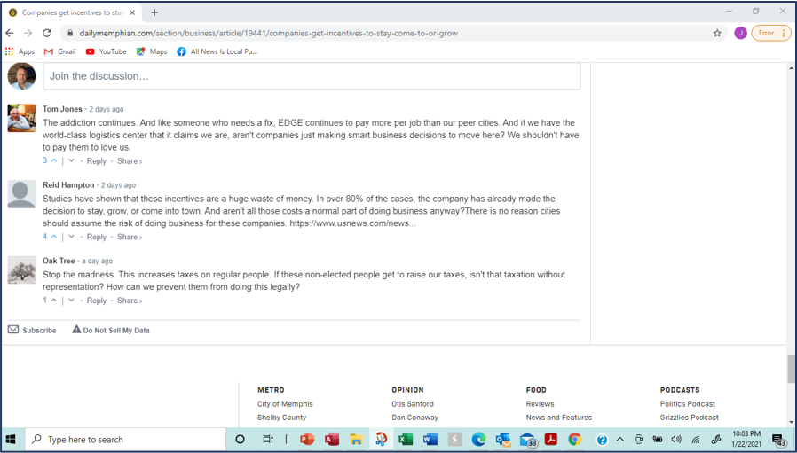
Task: Open Politics Podcast footer link
Action: pos(687,403)
